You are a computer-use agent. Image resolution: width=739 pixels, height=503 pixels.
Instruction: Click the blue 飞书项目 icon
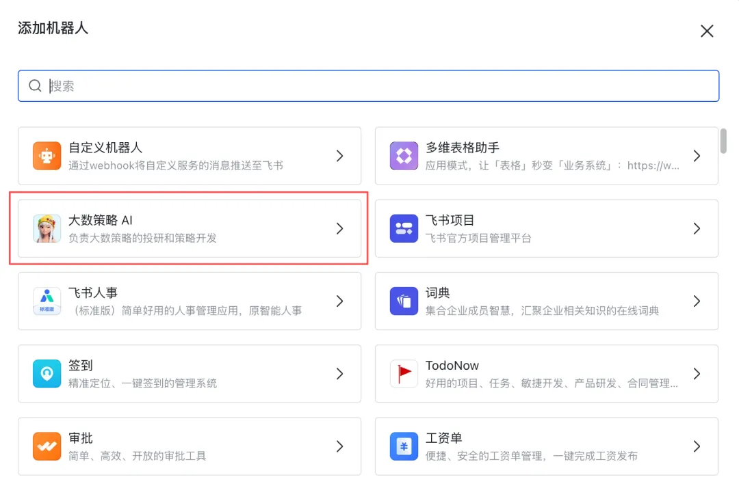[404, 228]
